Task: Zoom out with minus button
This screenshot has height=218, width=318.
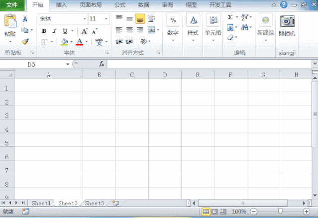Action: 253,212
